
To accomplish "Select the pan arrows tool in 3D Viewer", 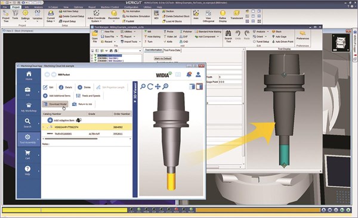I will pyautogui.click(x=158, y=86).
